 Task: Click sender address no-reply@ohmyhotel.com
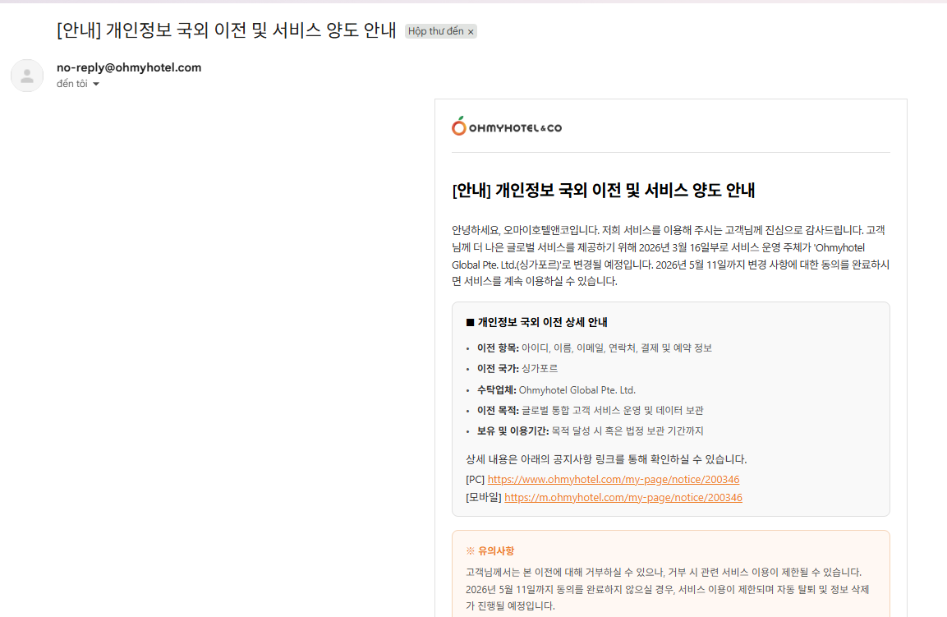pyautogui.click(x=129, y=67)
